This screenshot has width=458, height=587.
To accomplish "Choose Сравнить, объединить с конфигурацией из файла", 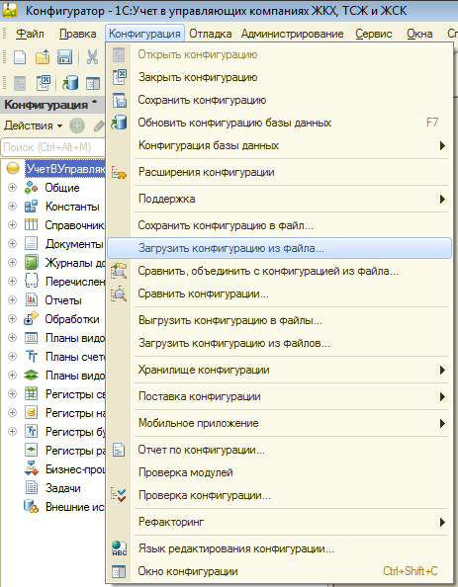I will pos(279,271).
